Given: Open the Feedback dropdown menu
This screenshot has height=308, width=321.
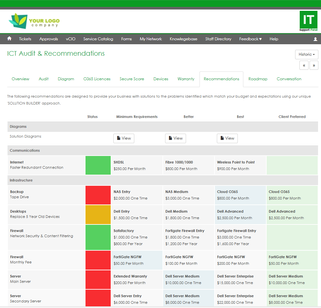Looking at the screenshot, I should [x=250, y=39].
